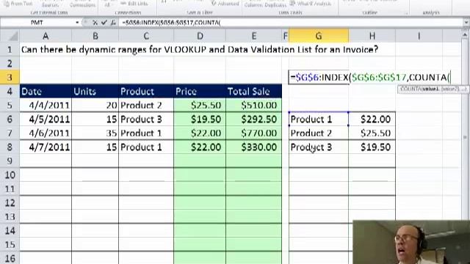
Task: Select the cell with date 4/6/2011
Action: pos(46,133)
